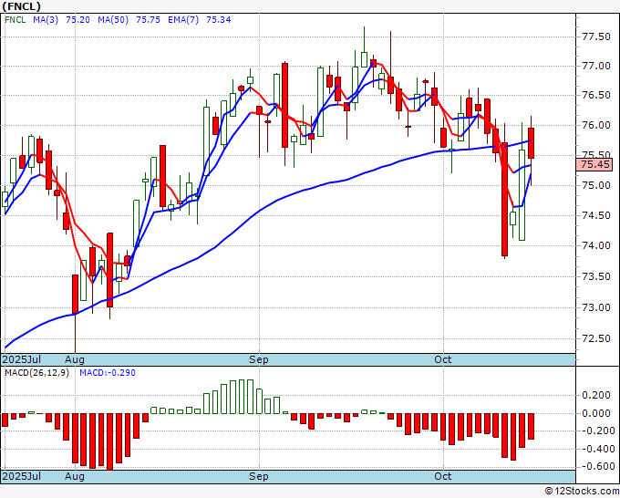The height and width of the screenshot is (498, 620).
Task: Click Oct on MACD date axis
Action: 442,476
